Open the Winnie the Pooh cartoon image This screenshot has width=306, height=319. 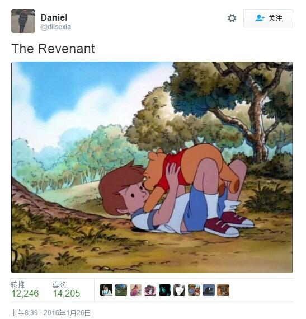152,167
